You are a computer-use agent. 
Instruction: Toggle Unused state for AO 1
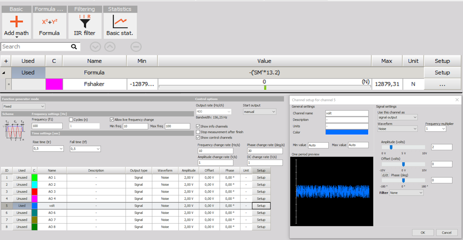[22, 178]
